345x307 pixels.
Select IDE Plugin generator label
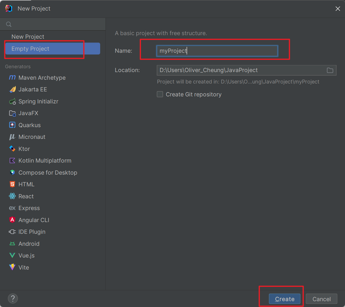(32, 232)
